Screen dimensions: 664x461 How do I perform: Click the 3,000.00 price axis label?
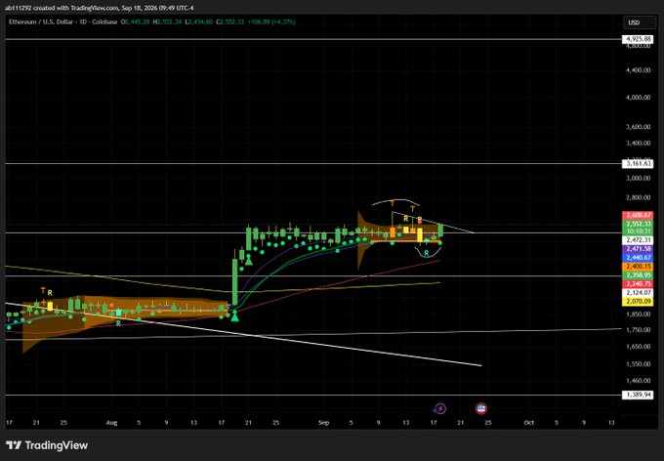pyautogui.click(x=639, y=178)
